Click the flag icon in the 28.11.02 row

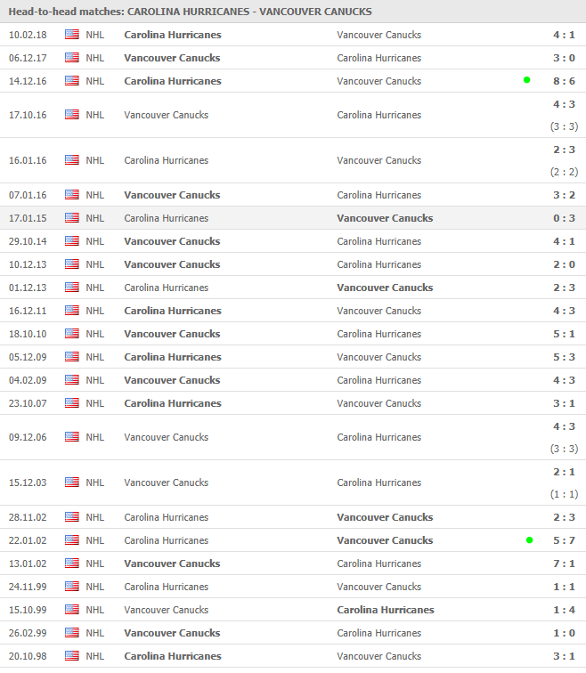pos(72,517)
